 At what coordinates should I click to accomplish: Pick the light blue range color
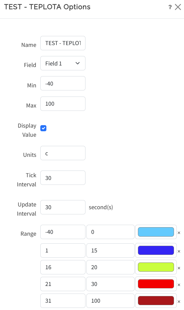[156, 232]
